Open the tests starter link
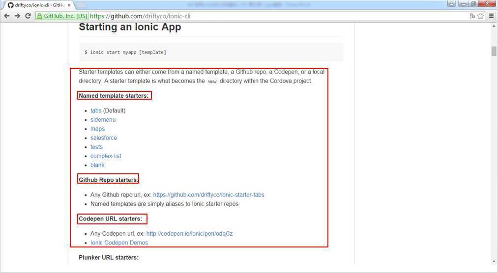Image resolution: width=498 pixels, height=273 pixels. click(96, 147)
